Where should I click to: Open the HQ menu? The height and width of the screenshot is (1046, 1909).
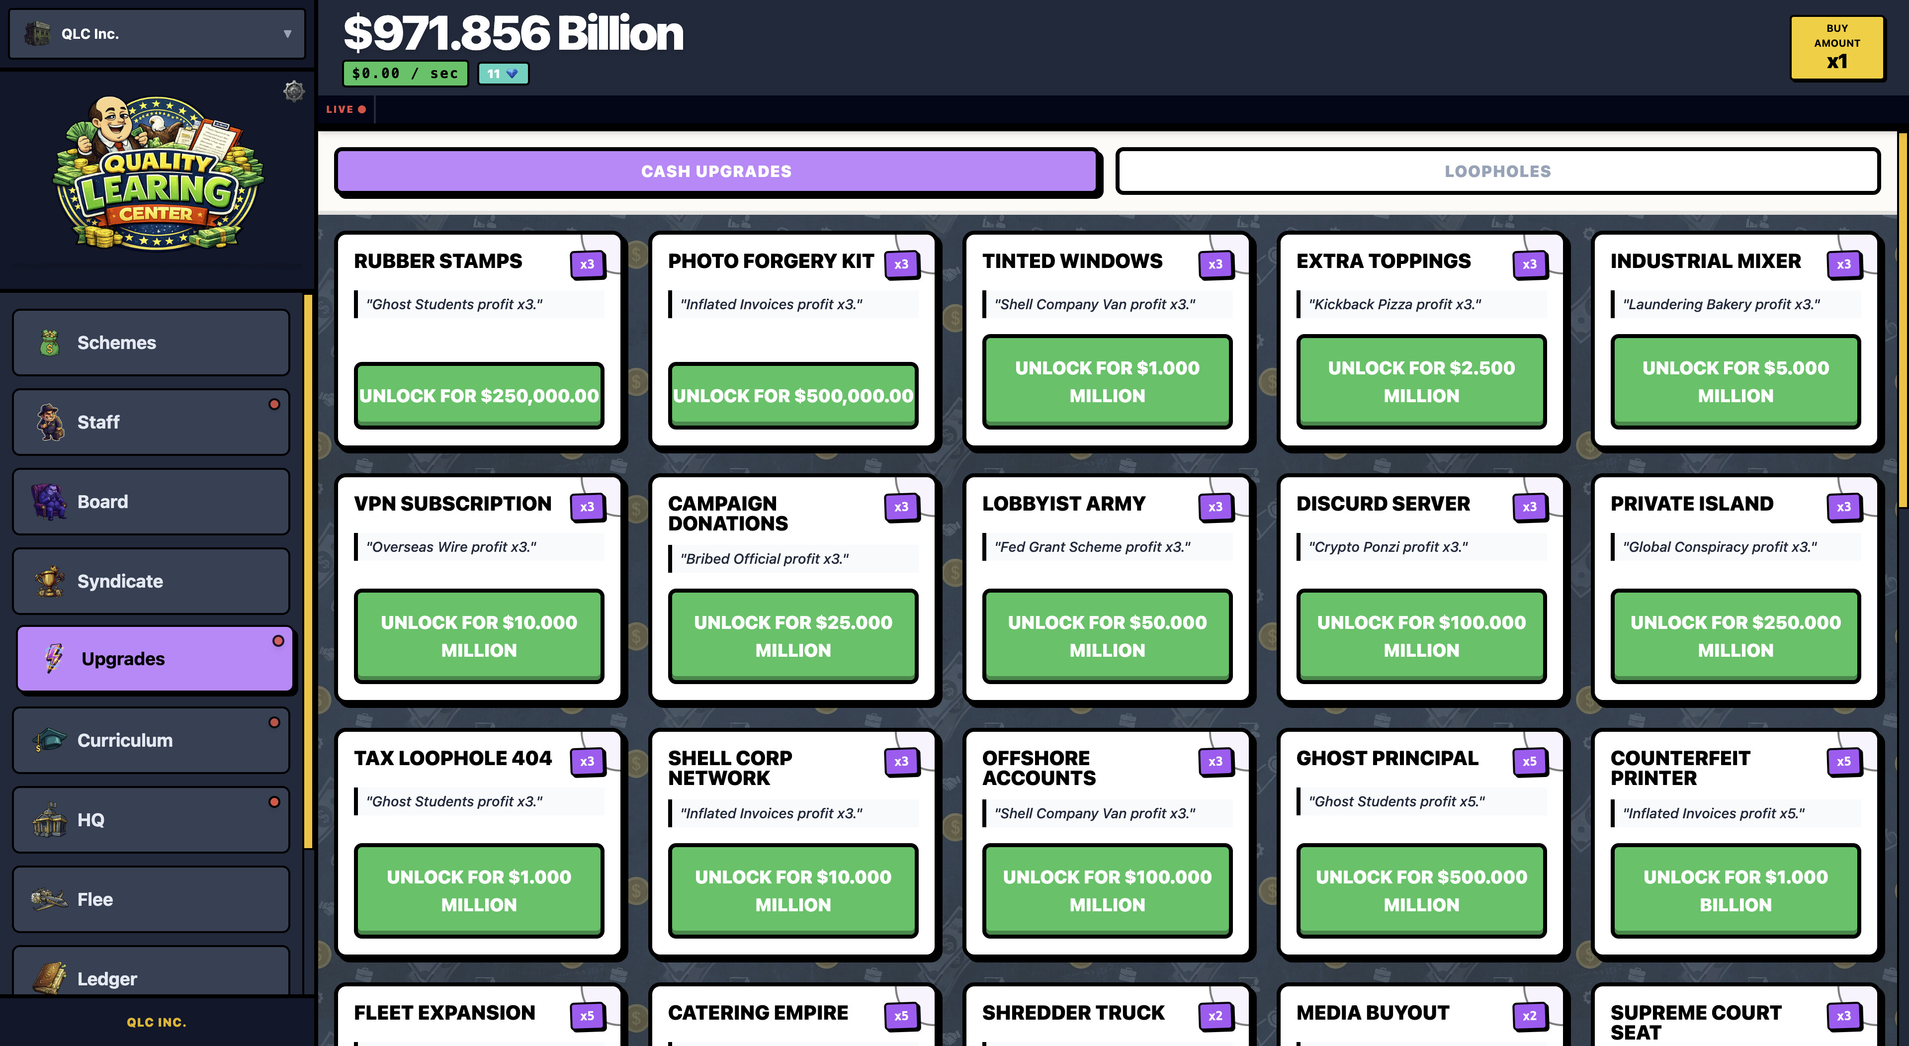[151, 819]
